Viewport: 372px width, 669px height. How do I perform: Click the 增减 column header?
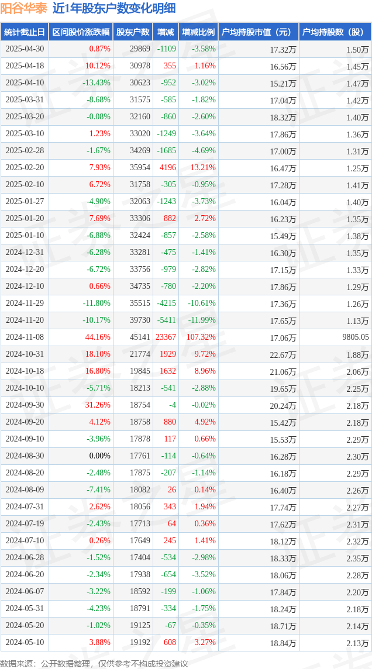click(x=165, y=32)
